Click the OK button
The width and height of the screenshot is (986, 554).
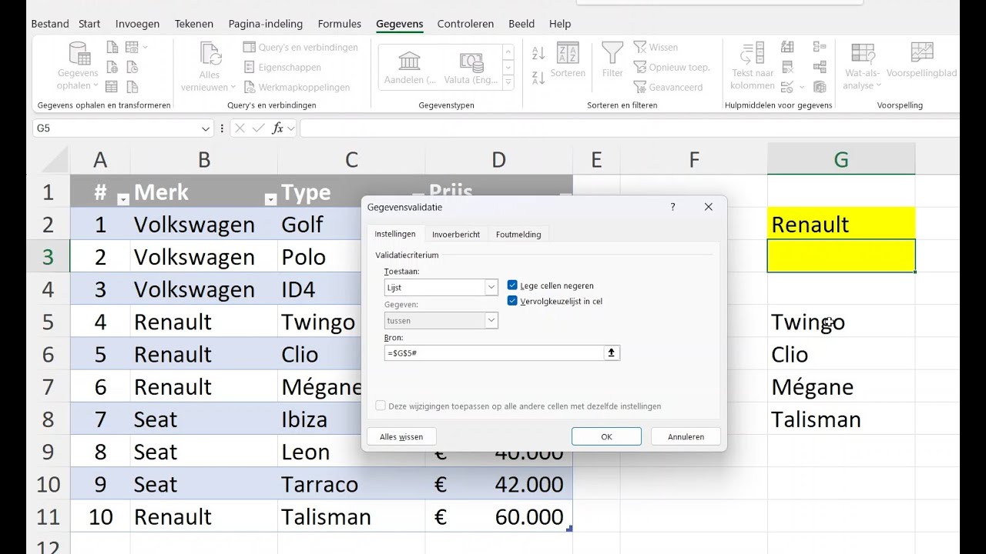click(606, 436)
